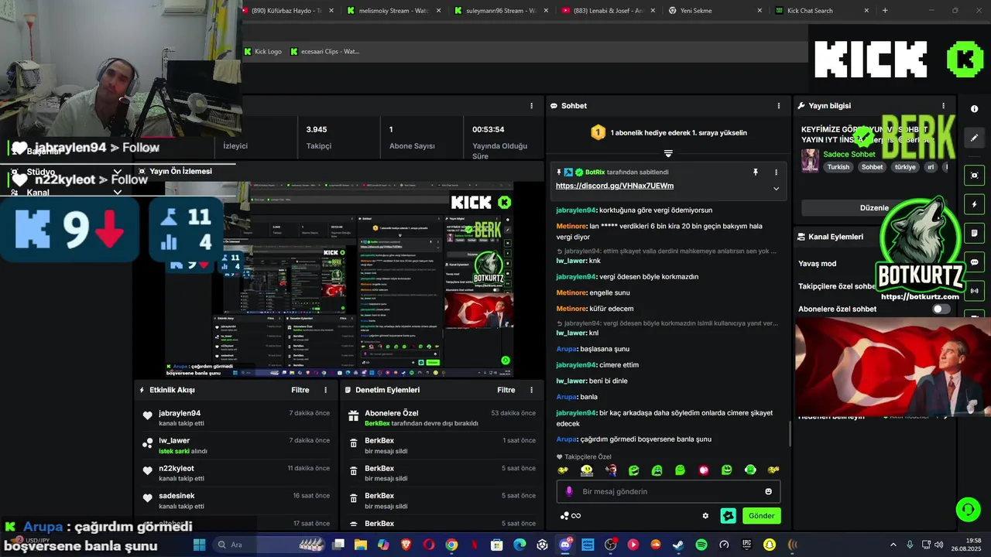Click lw_lawer activity feed entry

(x=236, y=445)
